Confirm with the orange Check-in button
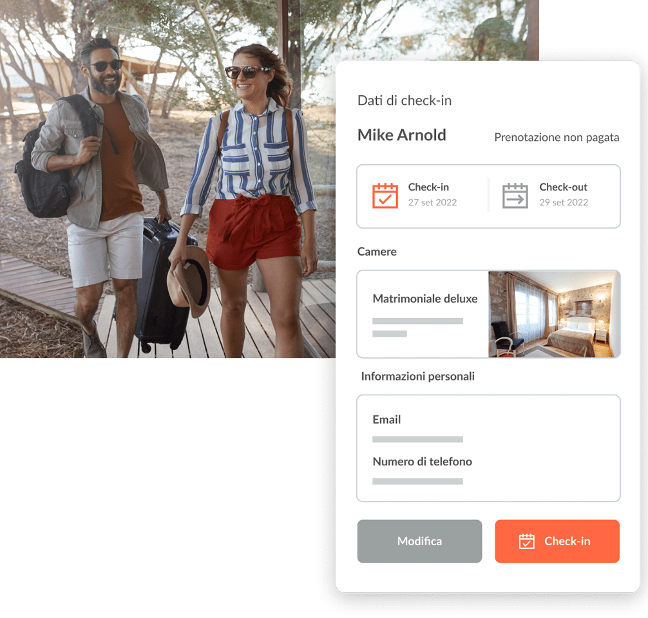Image resolution: width=648 pixels, height=618 pixels. pos(557,541)
